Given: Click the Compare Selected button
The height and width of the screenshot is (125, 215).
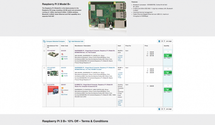Looking at the screenshot, I should coord(54,41).
